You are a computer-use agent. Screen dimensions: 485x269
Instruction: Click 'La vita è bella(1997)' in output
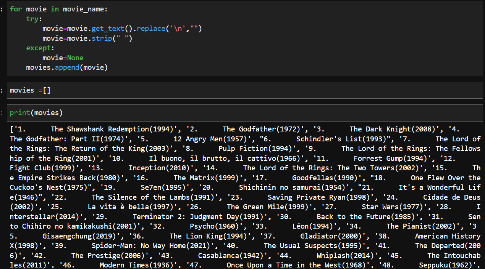130,207
